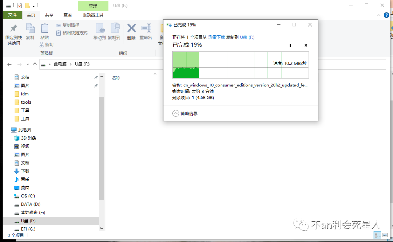Click the copy progress speed graph
This screenshot has width=393, height=242.
click(x=241, y=65)
